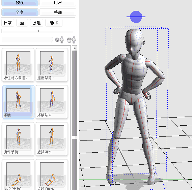
Task: Click the blue sphere manipulator above the model
Action: (136, 17)
